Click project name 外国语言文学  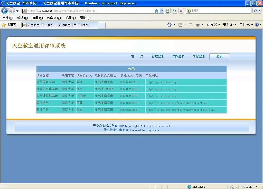(x=46, y=82)
